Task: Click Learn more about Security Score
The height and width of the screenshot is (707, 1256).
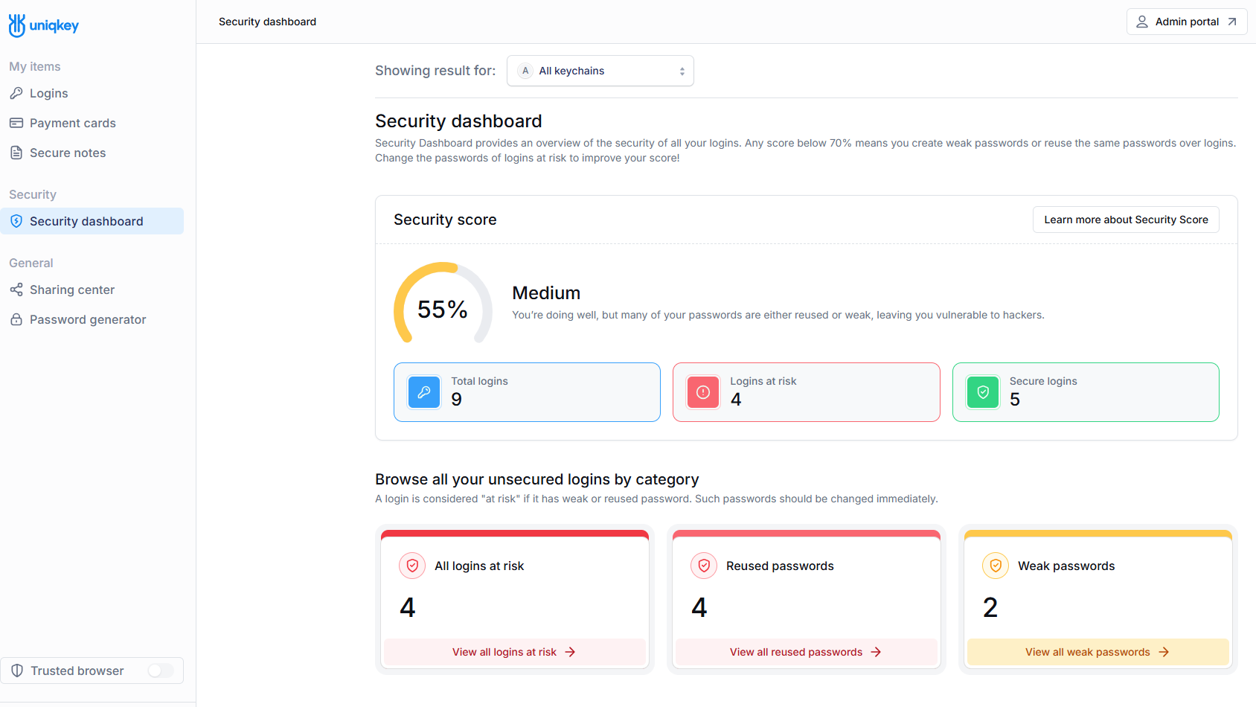Action: pos(1126,220)
